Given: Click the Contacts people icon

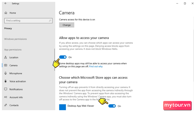Looking at the screenshot, I should pos(6,105).
